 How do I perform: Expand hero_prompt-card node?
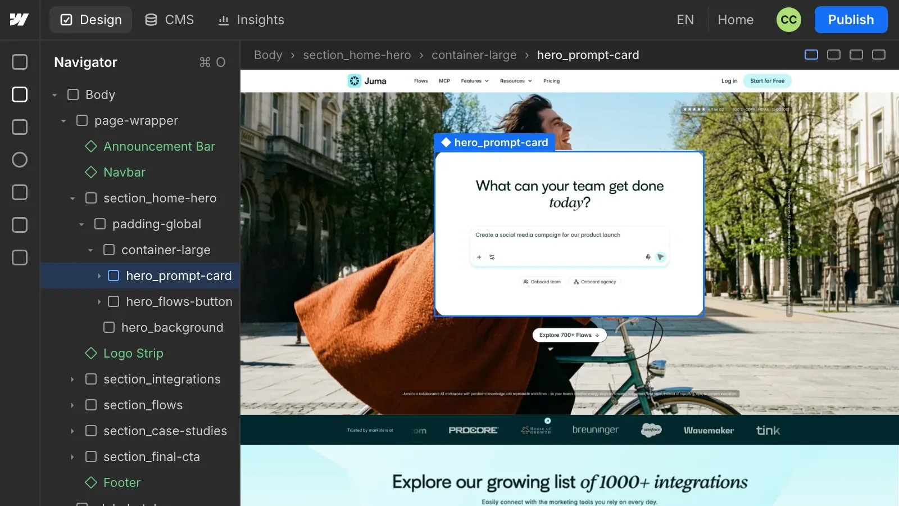pos(99,276)
